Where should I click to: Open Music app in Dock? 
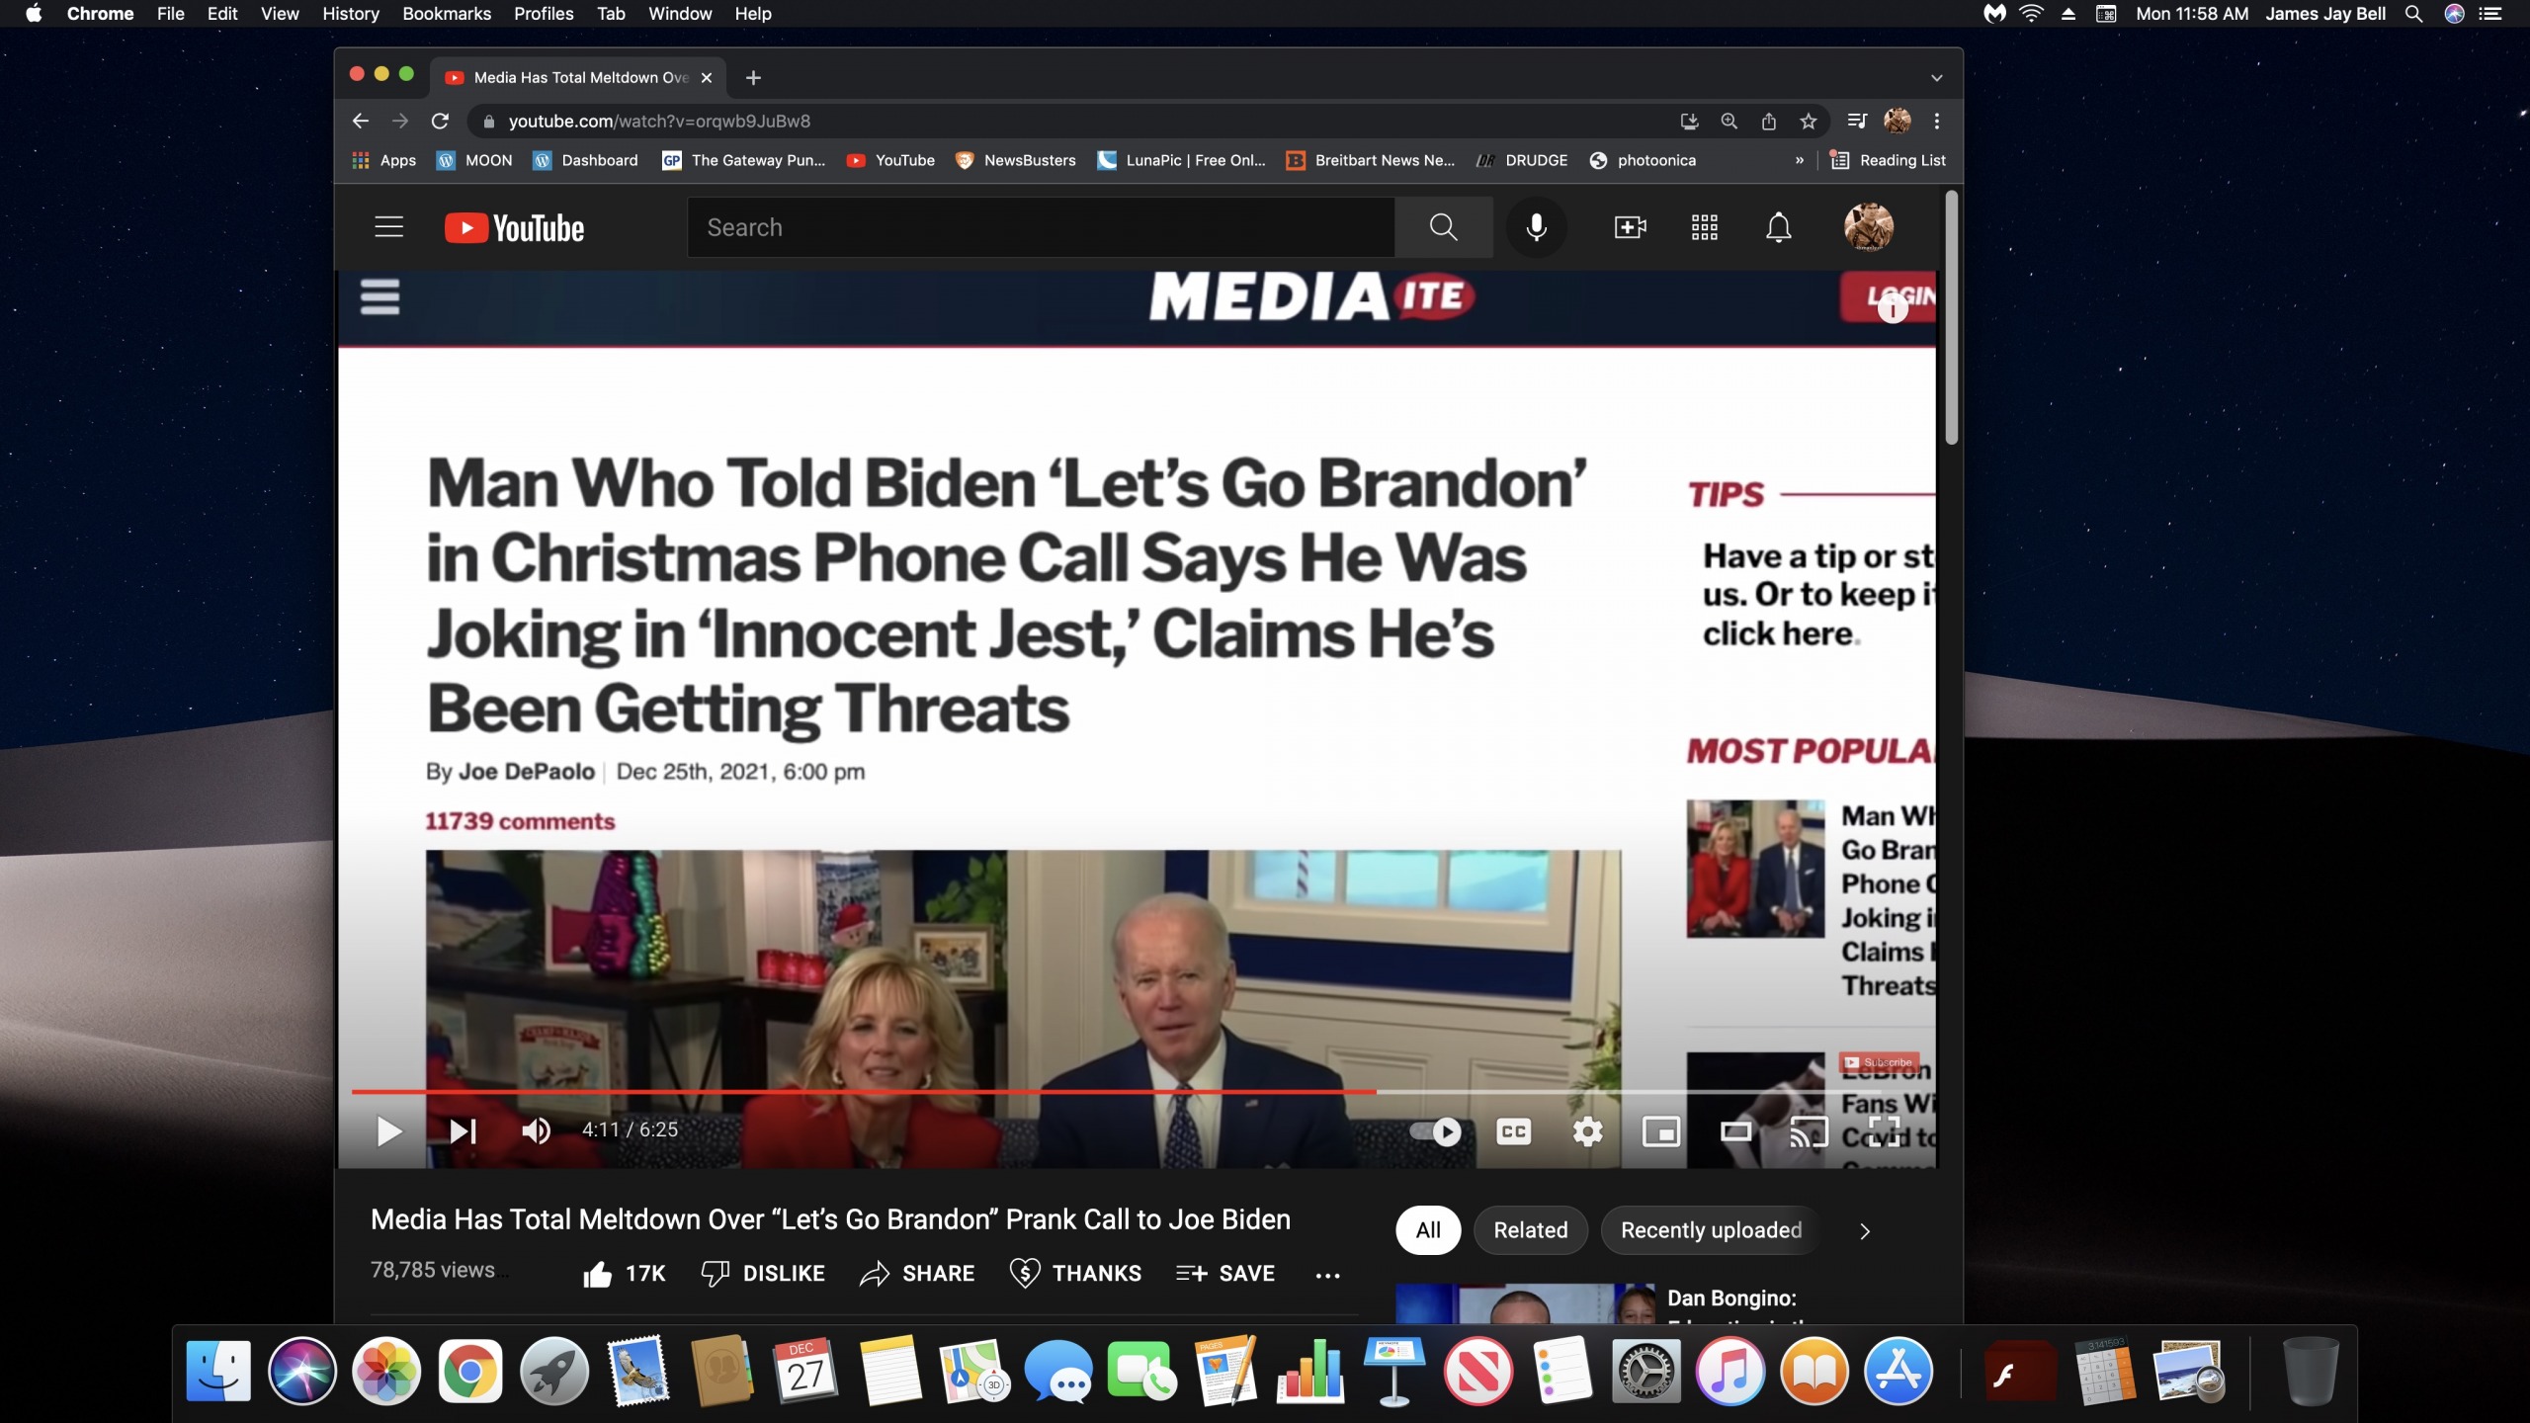coord(1729,1371)
